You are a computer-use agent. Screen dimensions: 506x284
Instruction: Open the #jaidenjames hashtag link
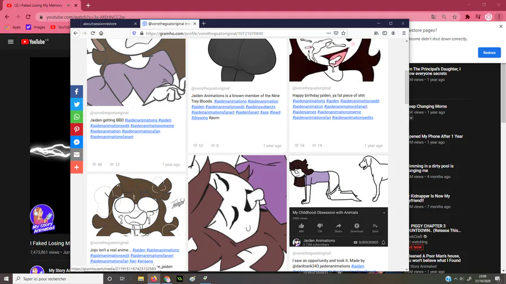tap(304, 112)
